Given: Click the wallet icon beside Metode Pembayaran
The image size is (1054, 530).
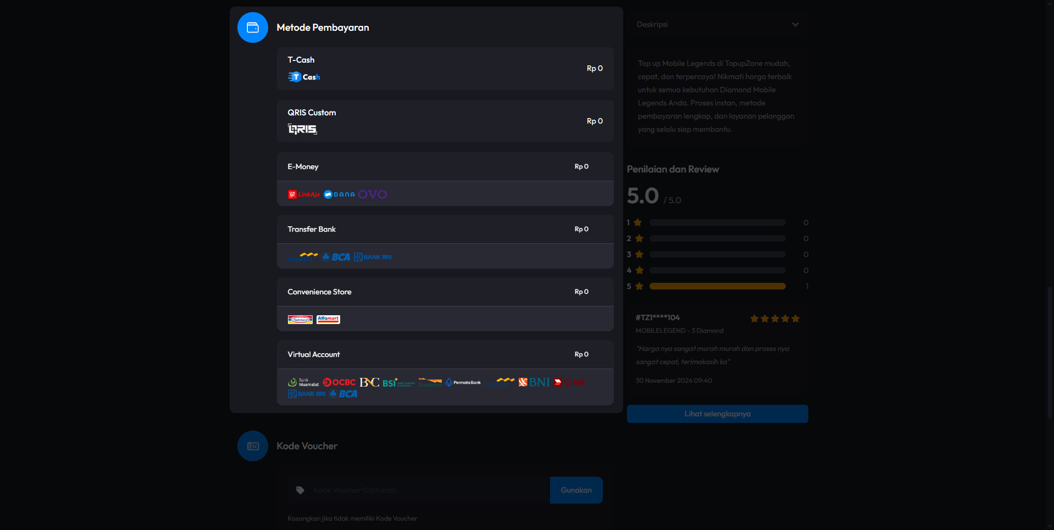Looking at the screenshot, I should click(253, 27).
